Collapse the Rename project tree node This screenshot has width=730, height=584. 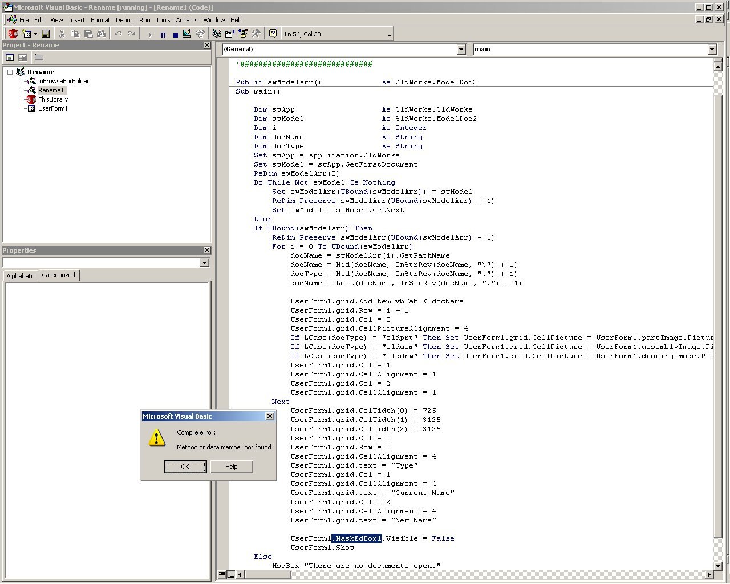(x=10, y=72)
